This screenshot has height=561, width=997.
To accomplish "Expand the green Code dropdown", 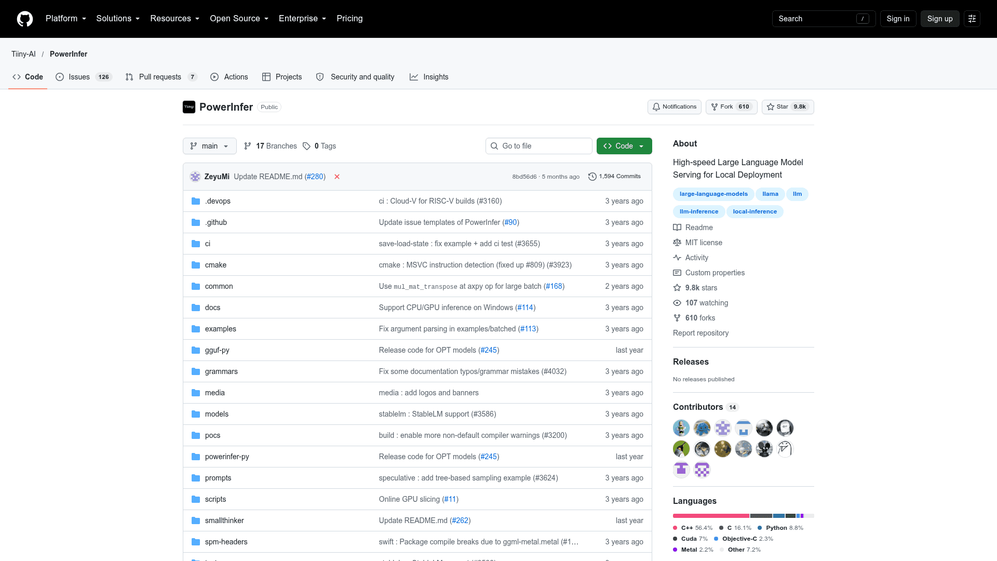I will (x=624, y=146).
